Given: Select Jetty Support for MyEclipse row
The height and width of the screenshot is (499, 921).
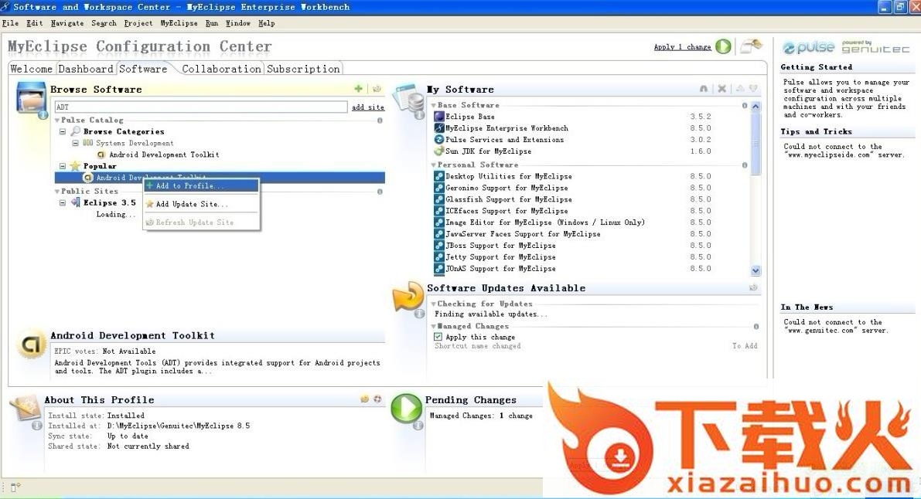Looking at the screenshot, I should (573, 256).
